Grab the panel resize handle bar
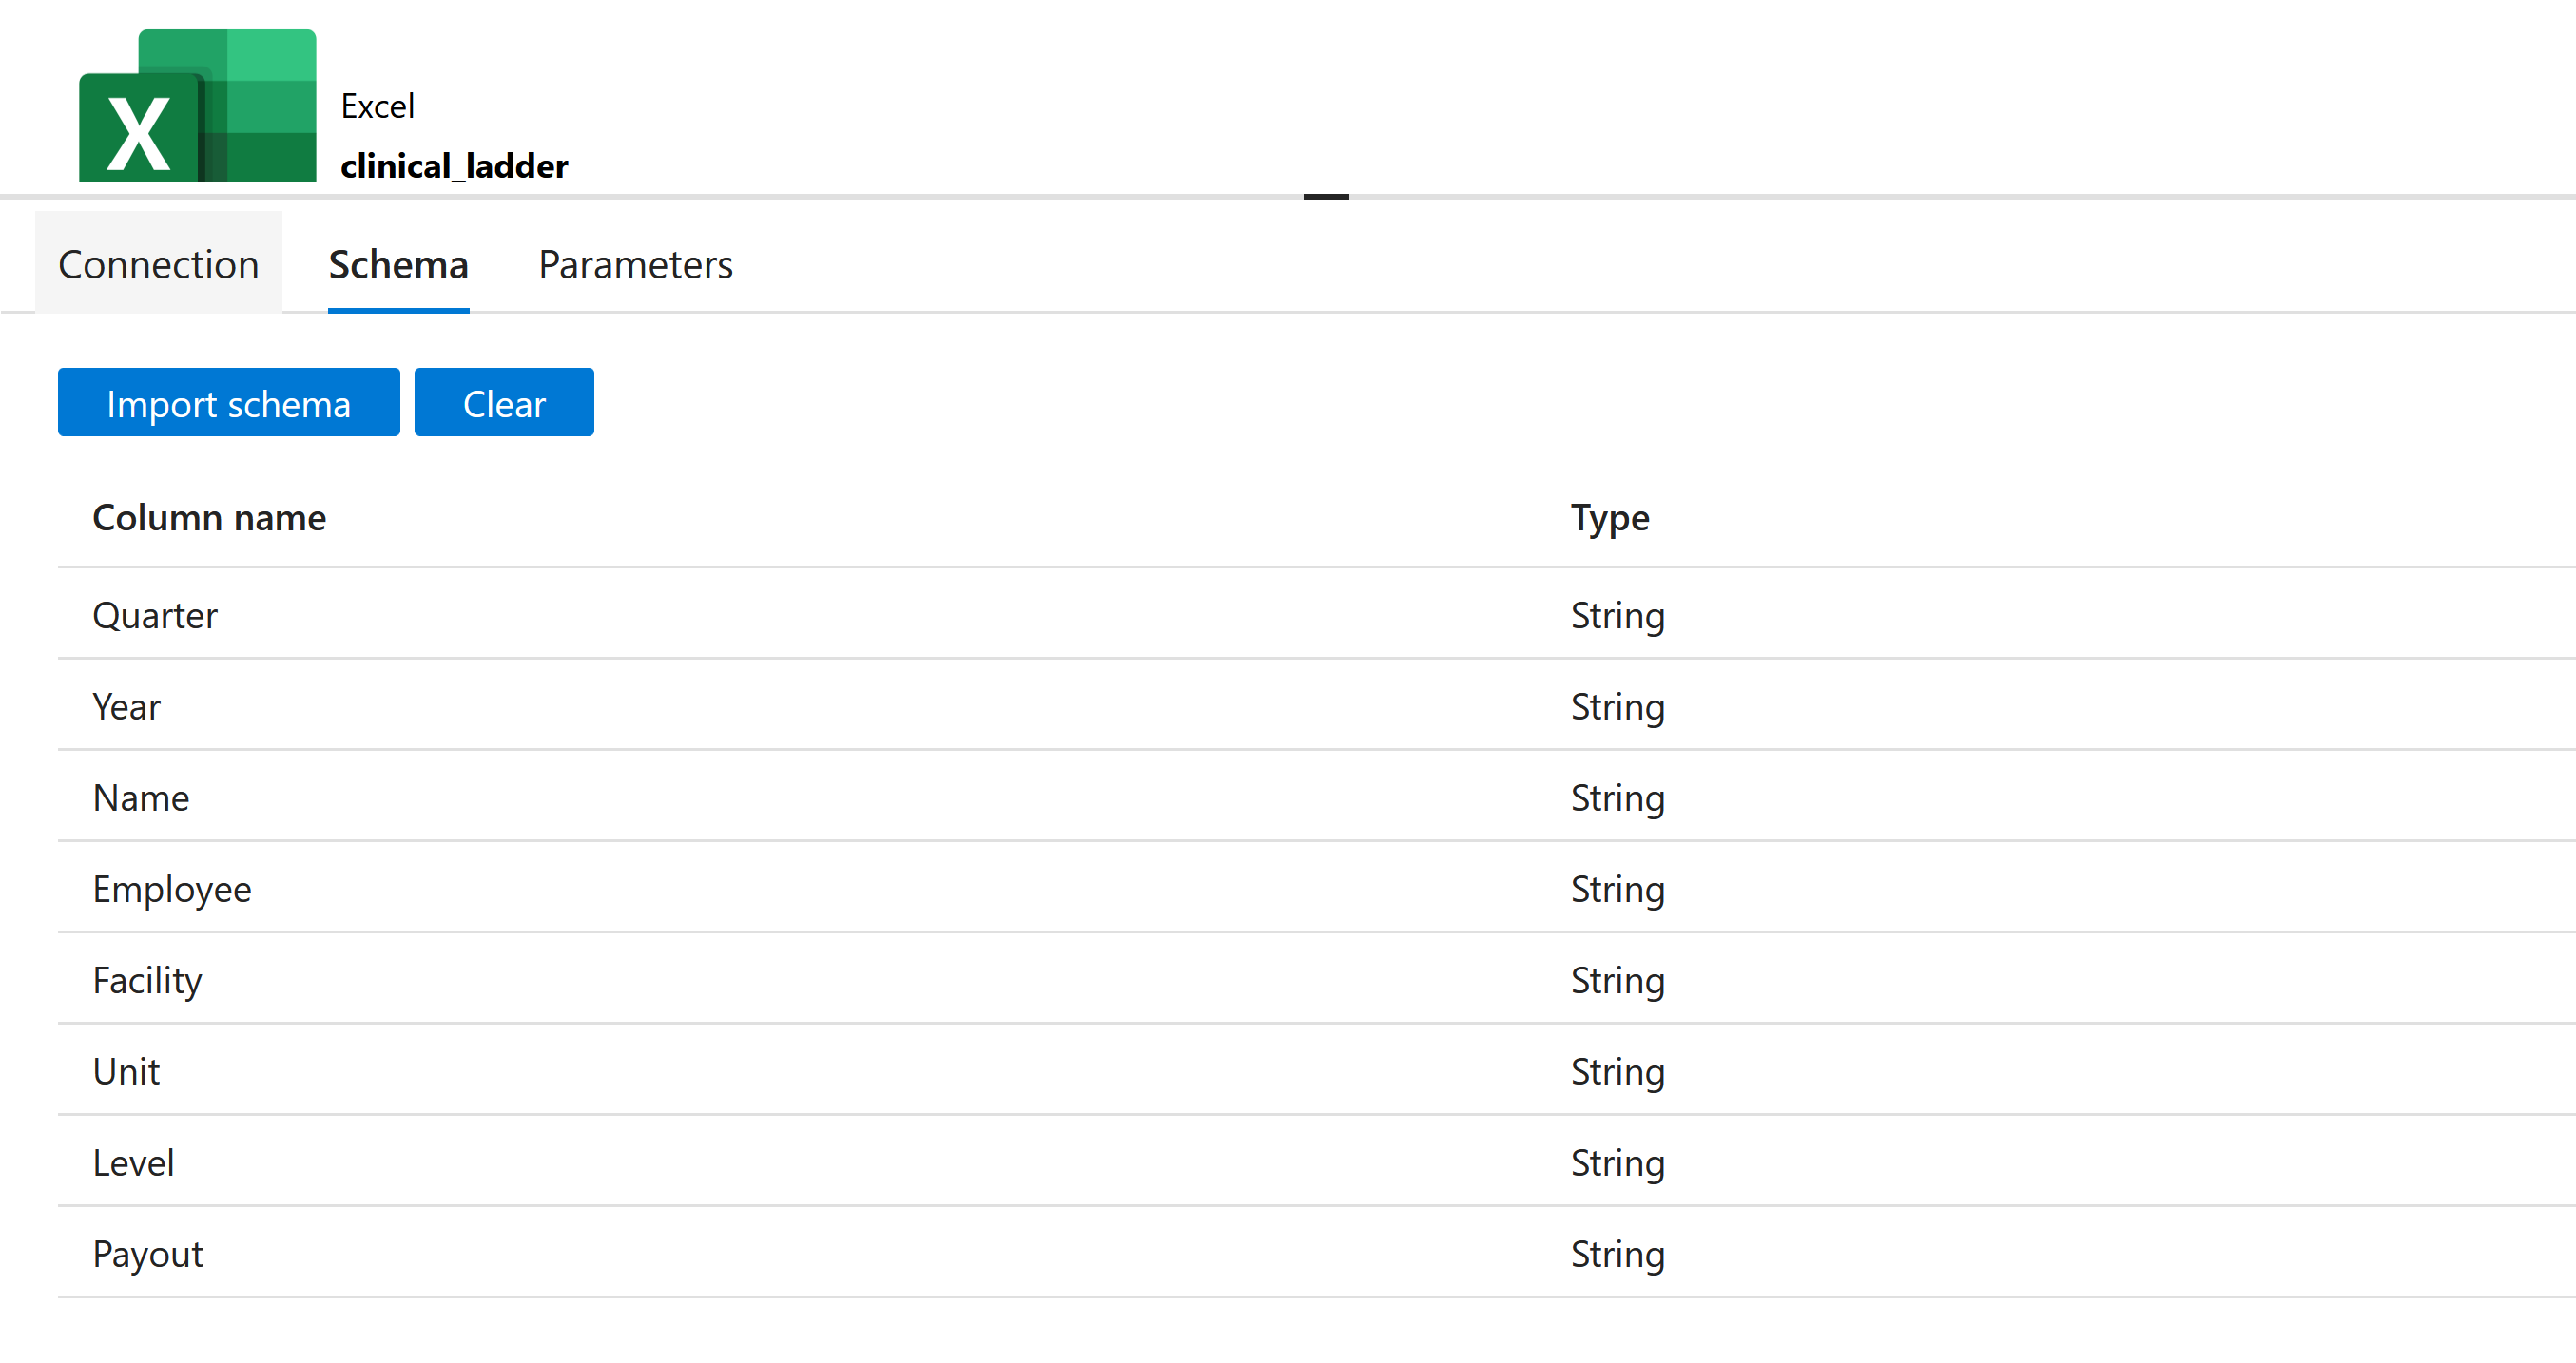2576x1363 pixels. (1326, 197)
